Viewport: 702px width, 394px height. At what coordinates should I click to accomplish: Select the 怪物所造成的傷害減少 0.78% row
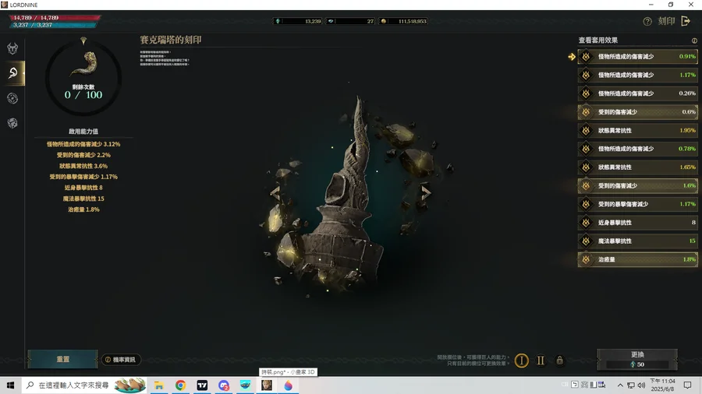pyautogui.click(x=637, y=149)
